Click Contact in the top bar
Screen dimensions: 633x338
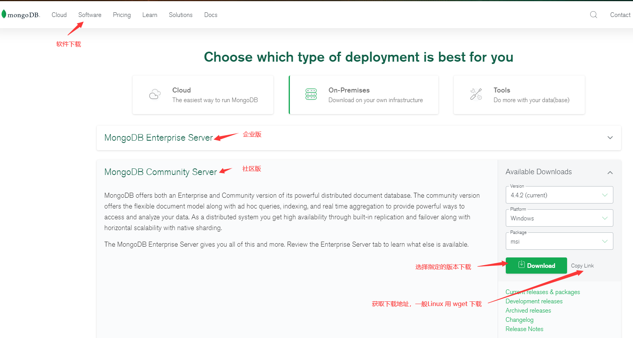point(620,15)
